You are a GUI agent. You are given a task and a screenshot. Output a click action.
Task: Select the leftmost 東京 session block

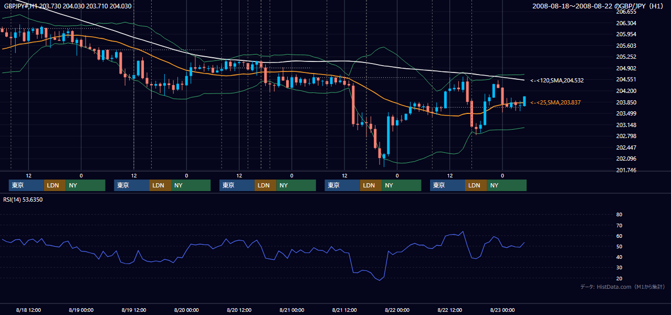26,185
